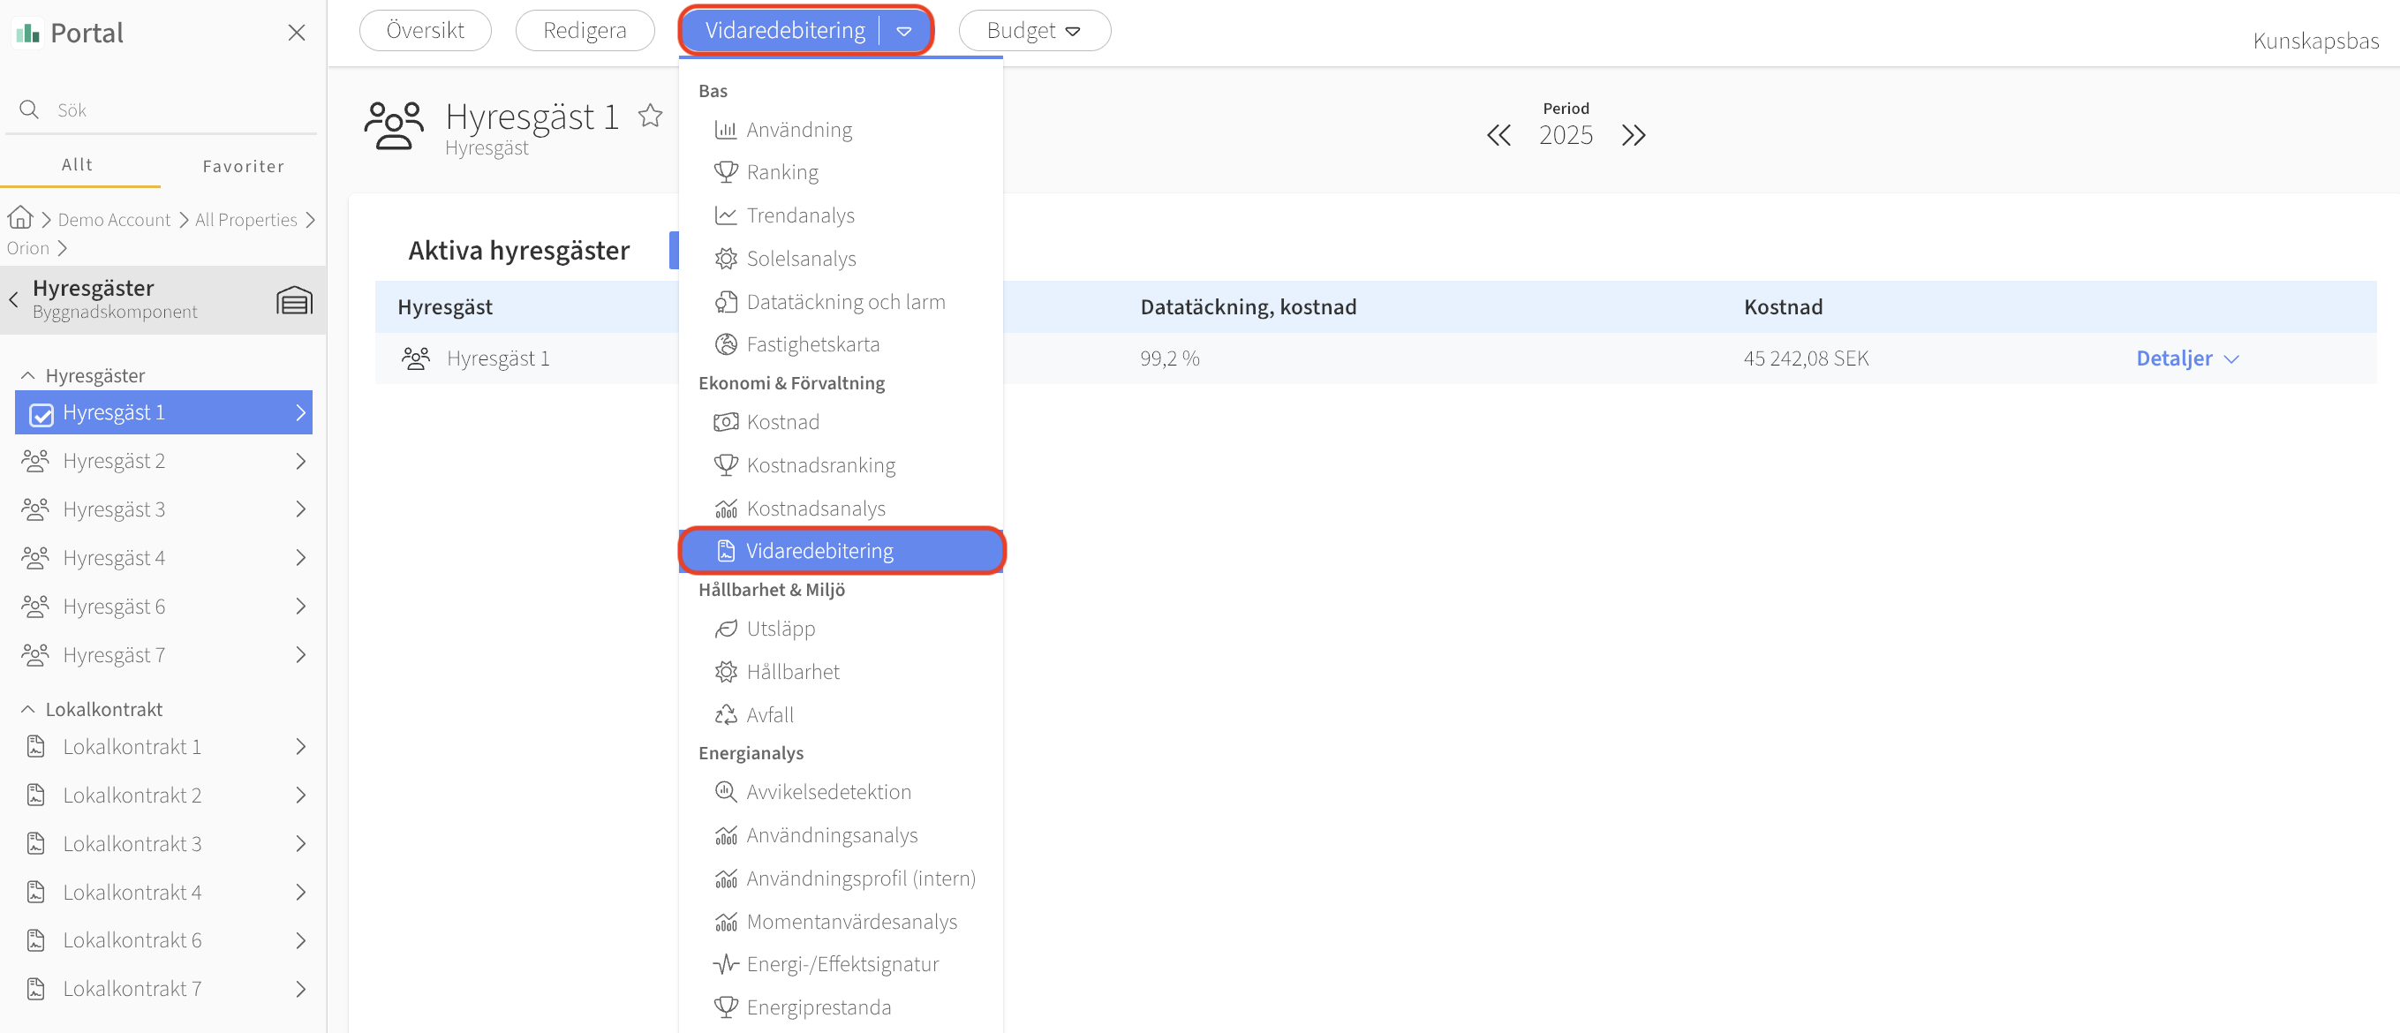The width and height of the screenshot is (2400, 1033).
Task: Open Hyresgäst 1 table row
Action: 1375,358
